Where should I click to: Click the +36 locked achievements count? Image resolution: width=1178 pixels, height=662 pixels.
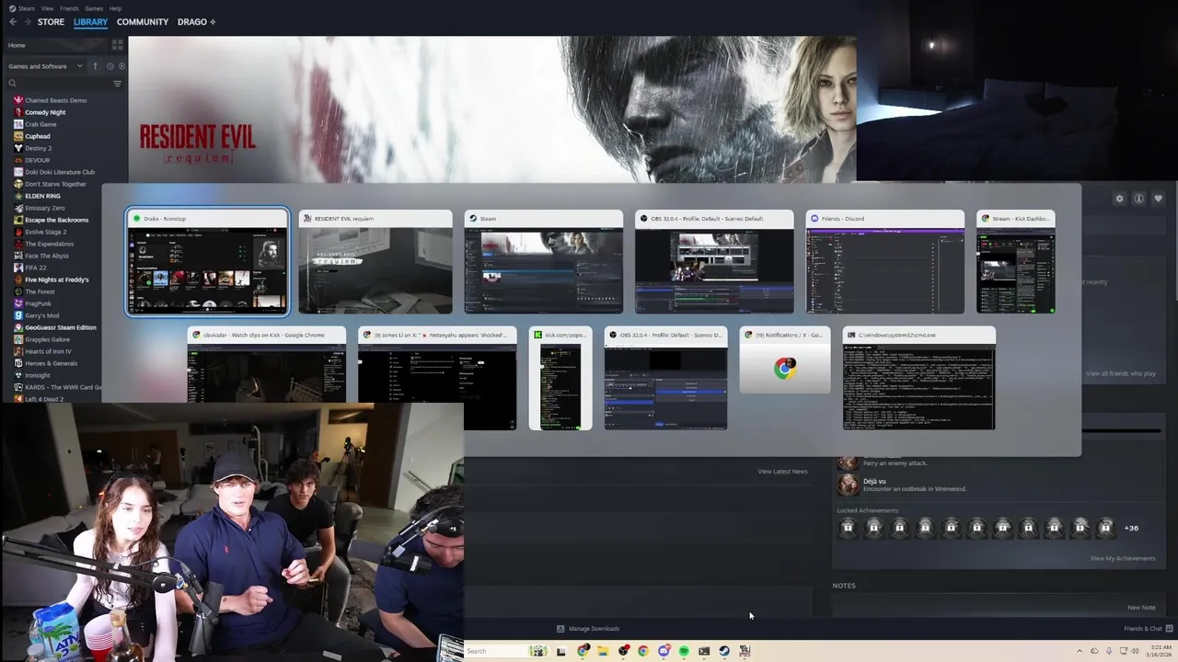click(1131, 528)
